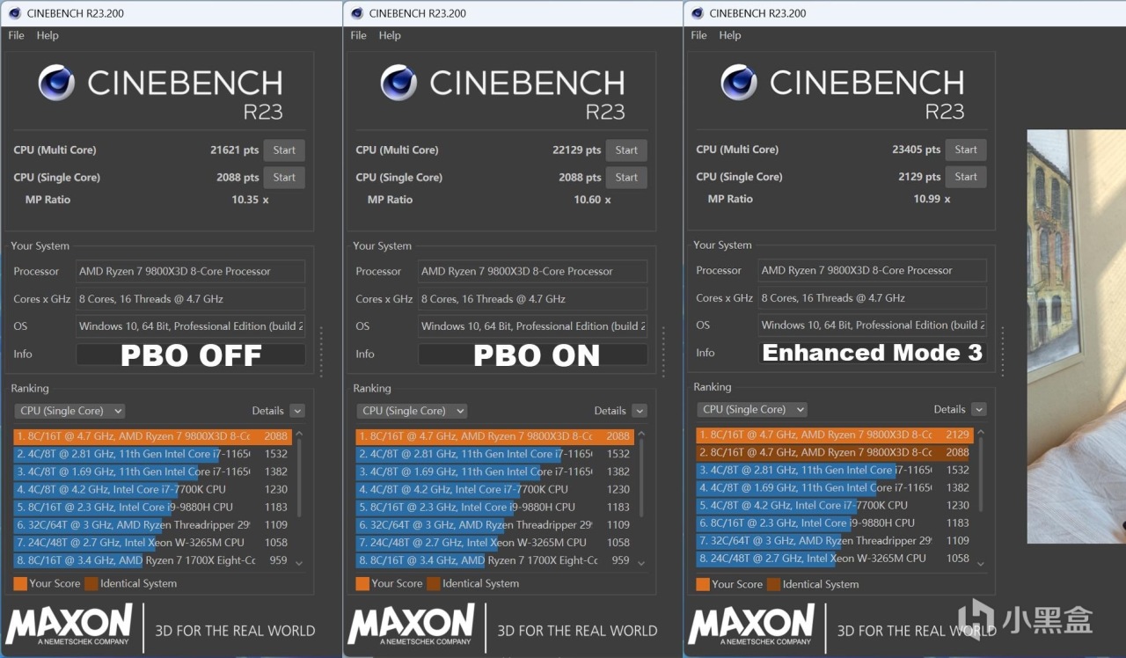
Task: Click the MAXON logo in the PBO OFF window
Action: click(x=69, y=624)
